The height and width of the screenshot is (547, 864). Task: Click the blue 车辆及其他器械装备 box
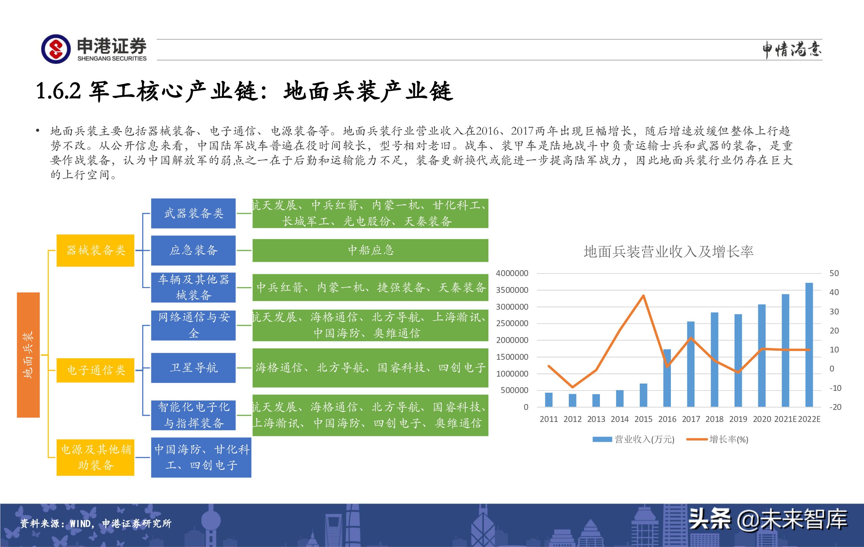click(x=194, y=287)
